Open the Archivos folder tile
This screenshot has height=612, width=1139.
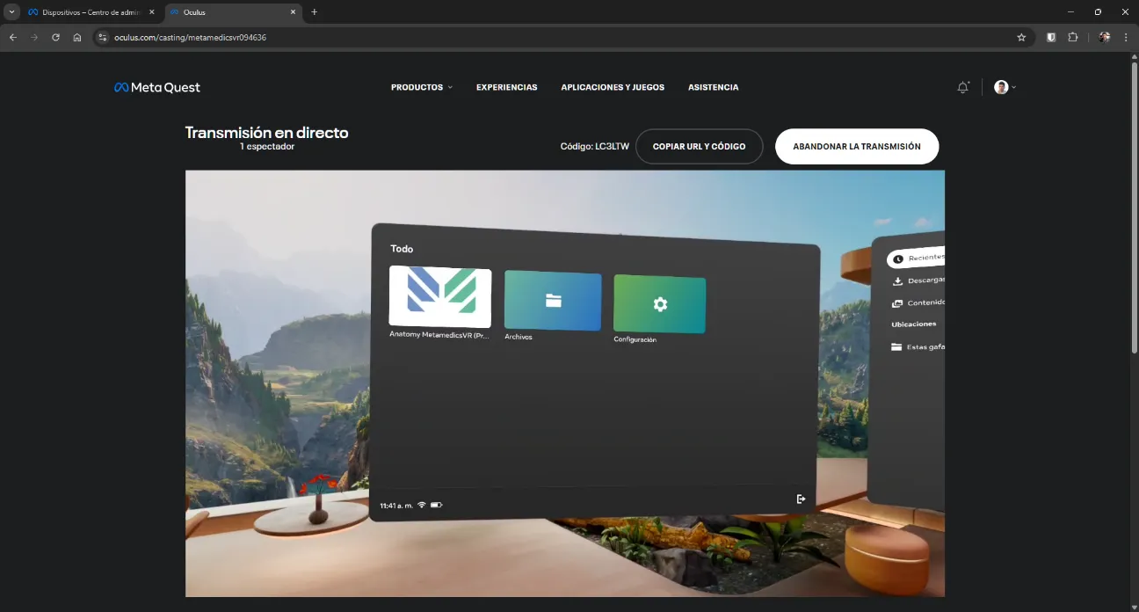coord(553,301)
